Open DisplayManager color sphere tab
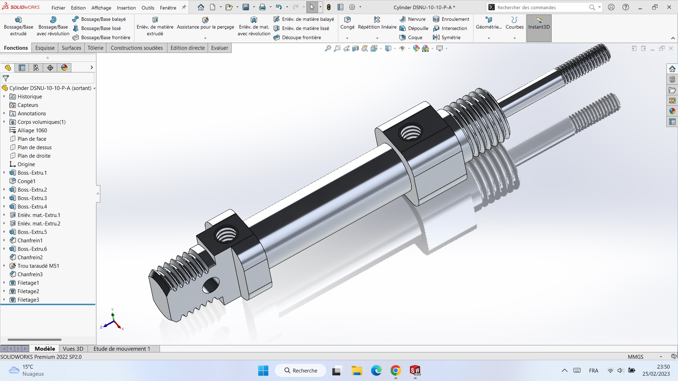 [64, 68]
